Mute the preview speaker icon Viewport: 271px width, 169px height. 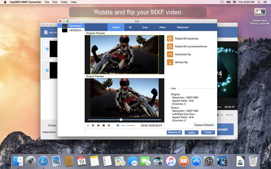point(118,125)
